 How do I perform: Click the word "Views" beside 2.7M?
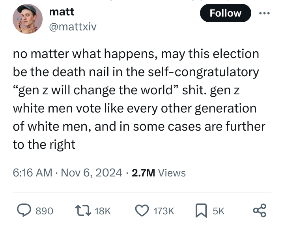pyautogui.click(x=172, y=172)
